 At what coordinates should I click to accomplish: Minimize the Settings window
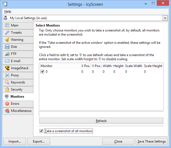click(146, 4)
